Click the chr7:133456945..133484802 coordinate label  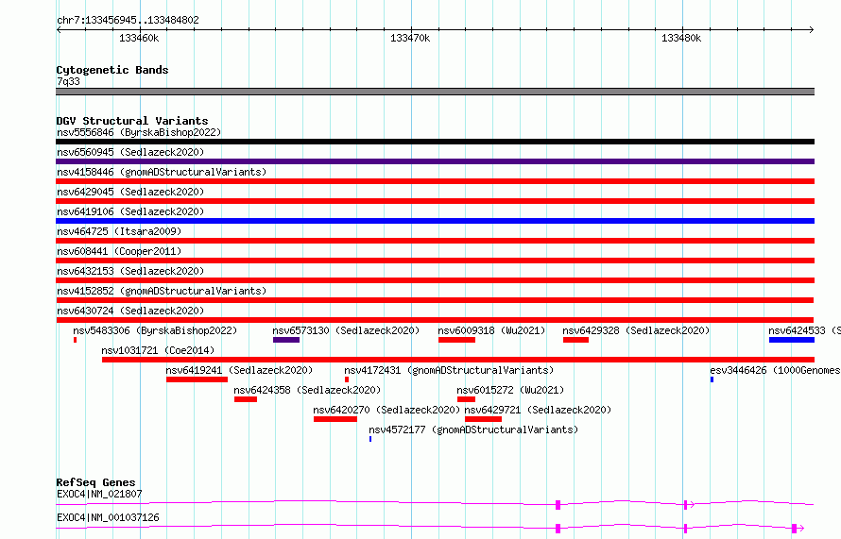(128, 20)
